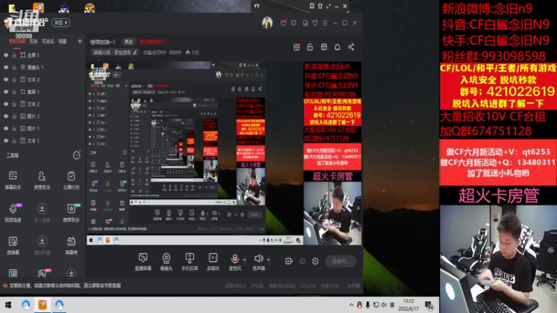The height and width of the screenshot is (313, 557).
Task: Toggle the lock on 截屏 1 layer
Action: coord(14,92)
